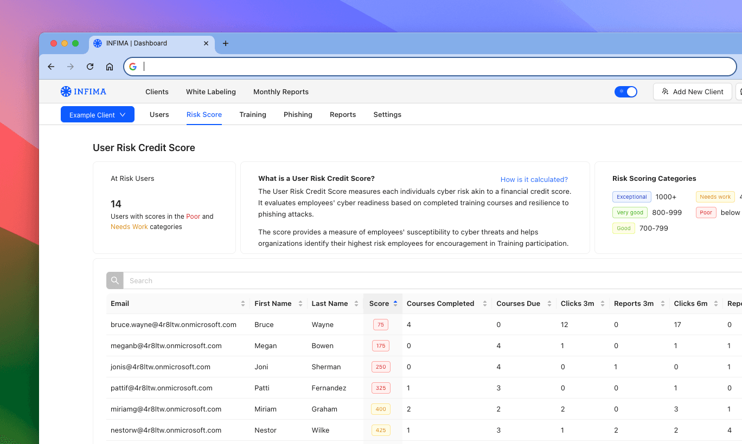The width and height of the screenshot is (742, 444).
Task: Select the search magnifier icon in the table
Action: click(114, 280)
